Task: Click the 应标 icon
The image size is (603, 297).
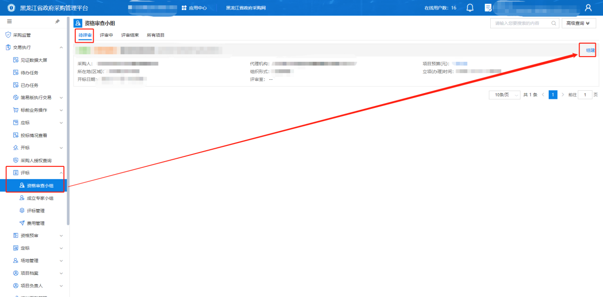Action: [16, 123]
